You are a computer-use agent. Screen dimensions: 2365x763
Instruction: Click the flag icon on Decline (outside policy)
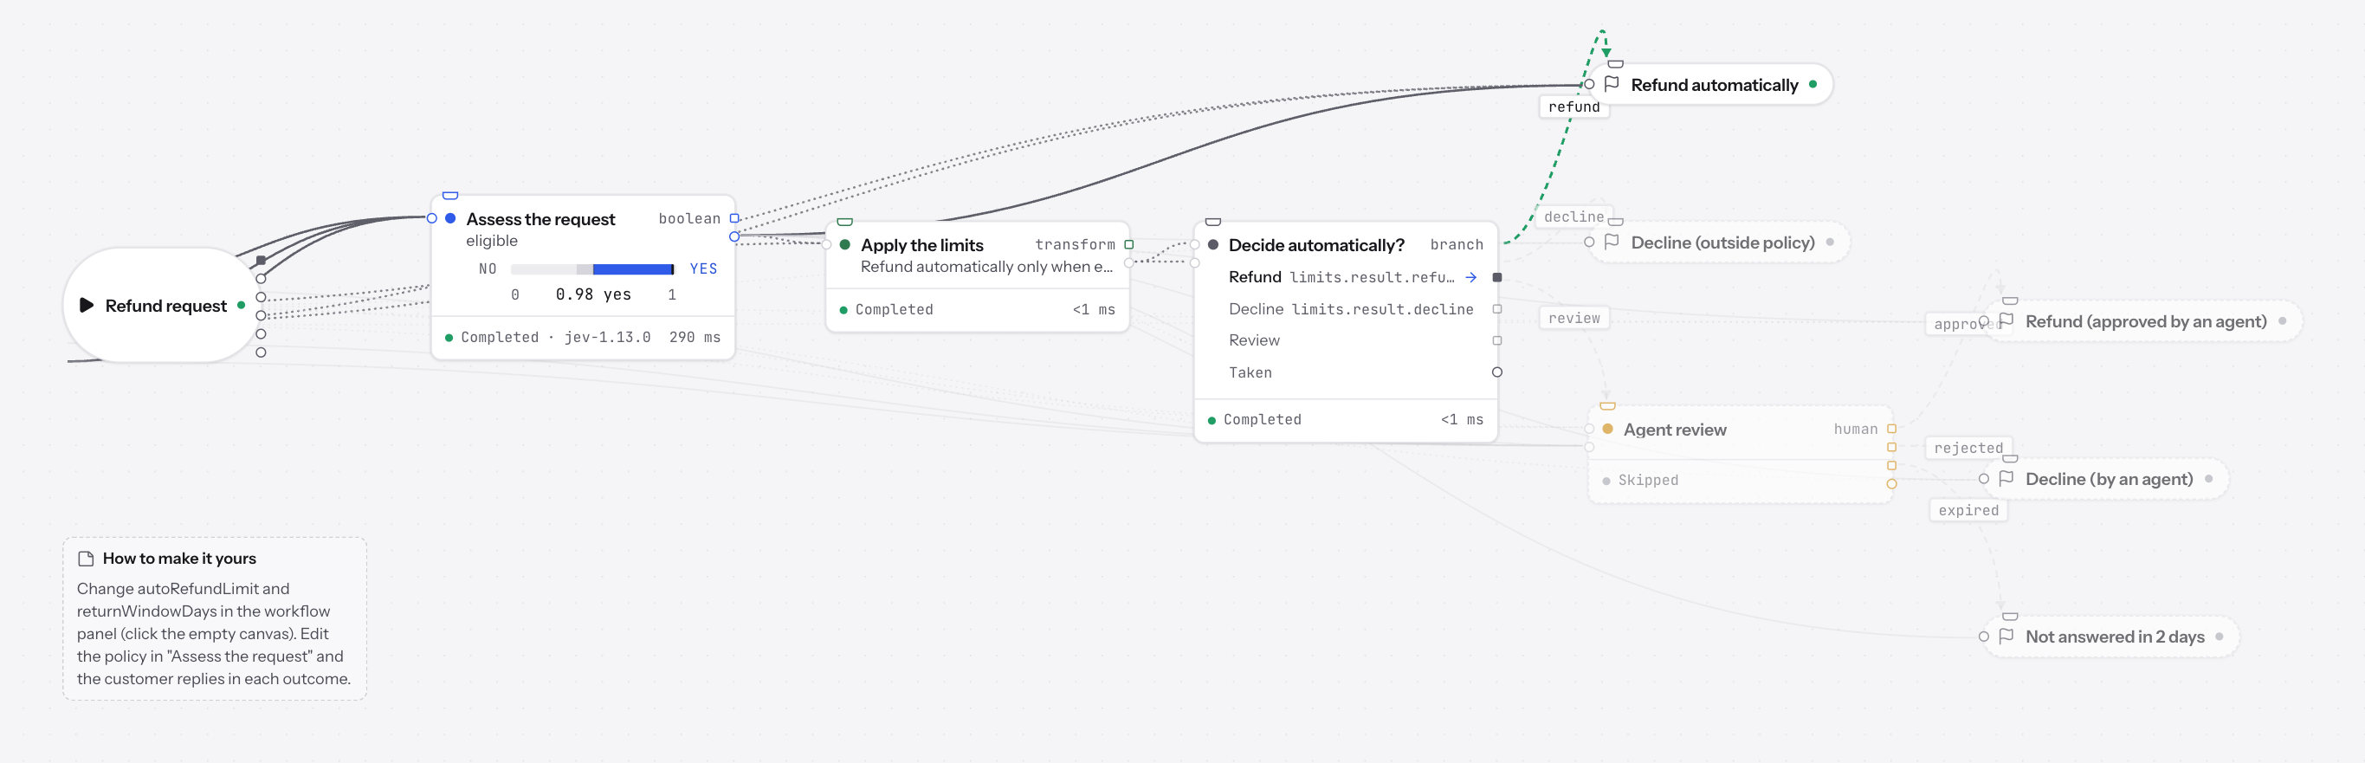1612,242
